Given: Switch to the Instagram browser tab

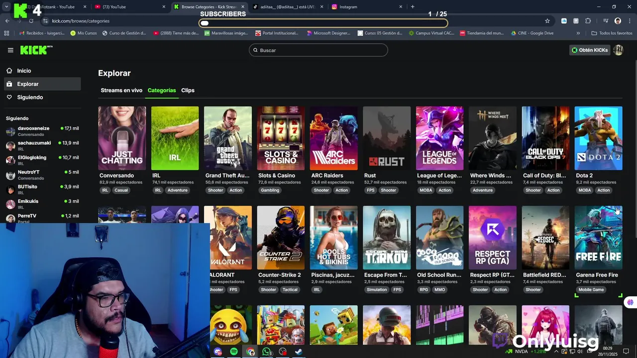Looking at the screenshot, I should pos(367,7).
